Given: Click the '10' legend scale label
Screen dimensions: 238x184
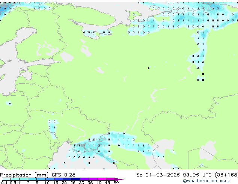Looking at the screenshot, I should pyautogui.click(x=47, y=182).
